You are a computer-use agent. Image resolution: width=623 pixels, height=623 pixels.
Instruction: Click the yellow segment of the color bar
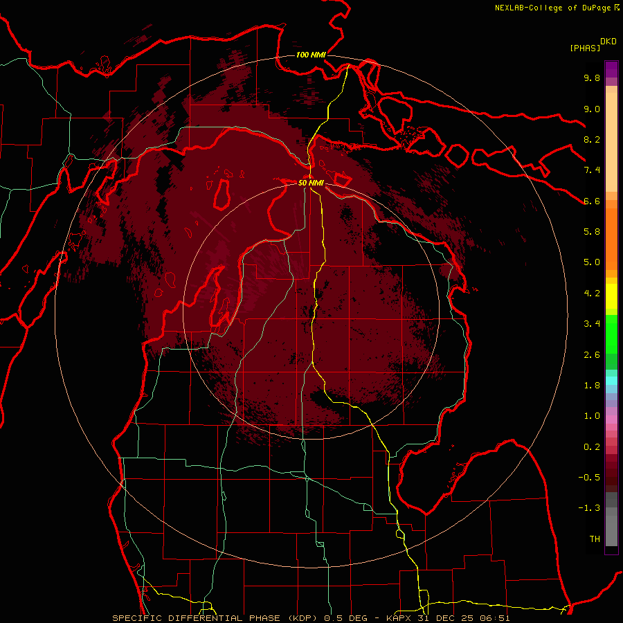pos(611,296)
